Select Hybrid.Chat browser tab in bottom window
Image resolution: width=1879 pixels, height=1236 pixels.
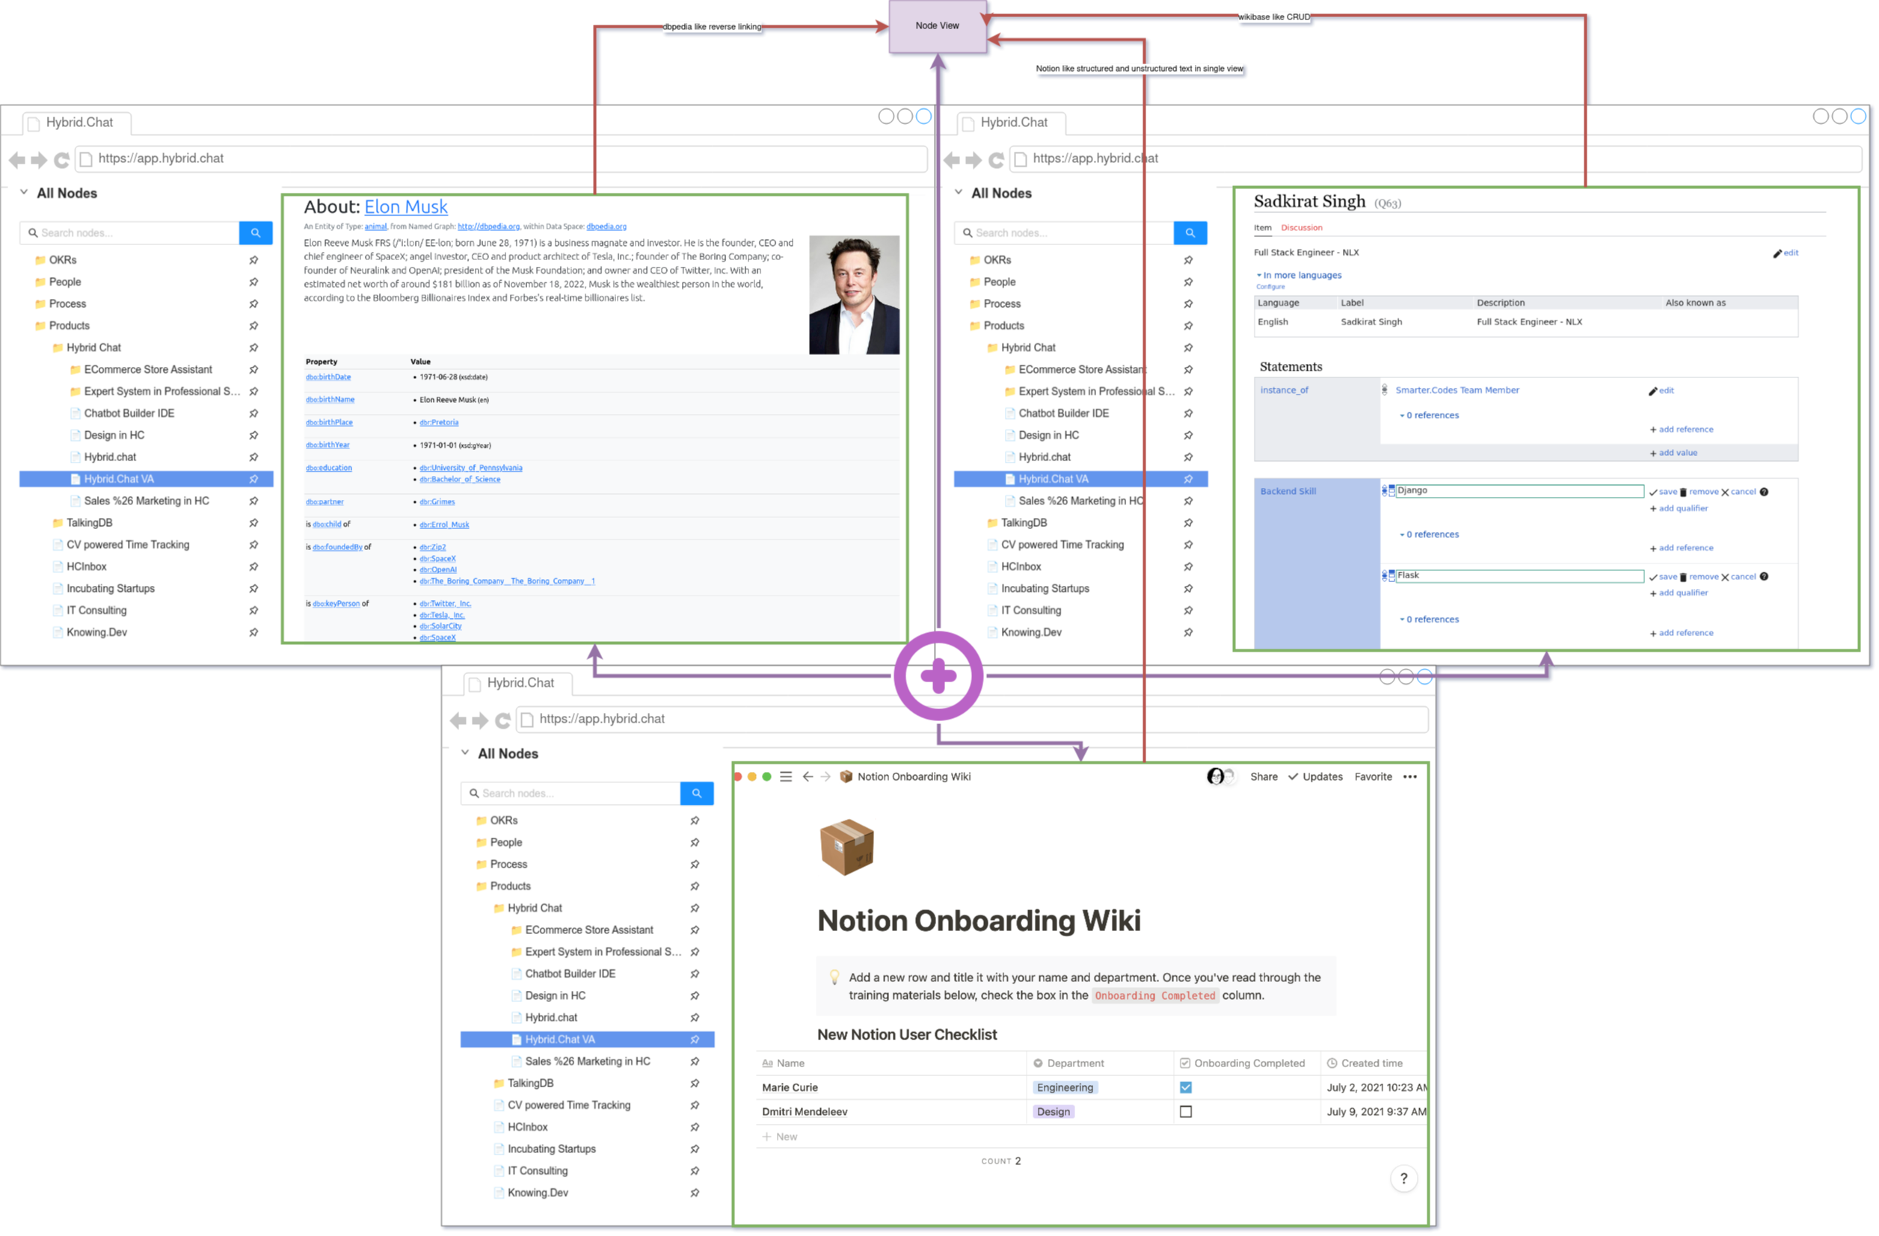click(518, 684)
